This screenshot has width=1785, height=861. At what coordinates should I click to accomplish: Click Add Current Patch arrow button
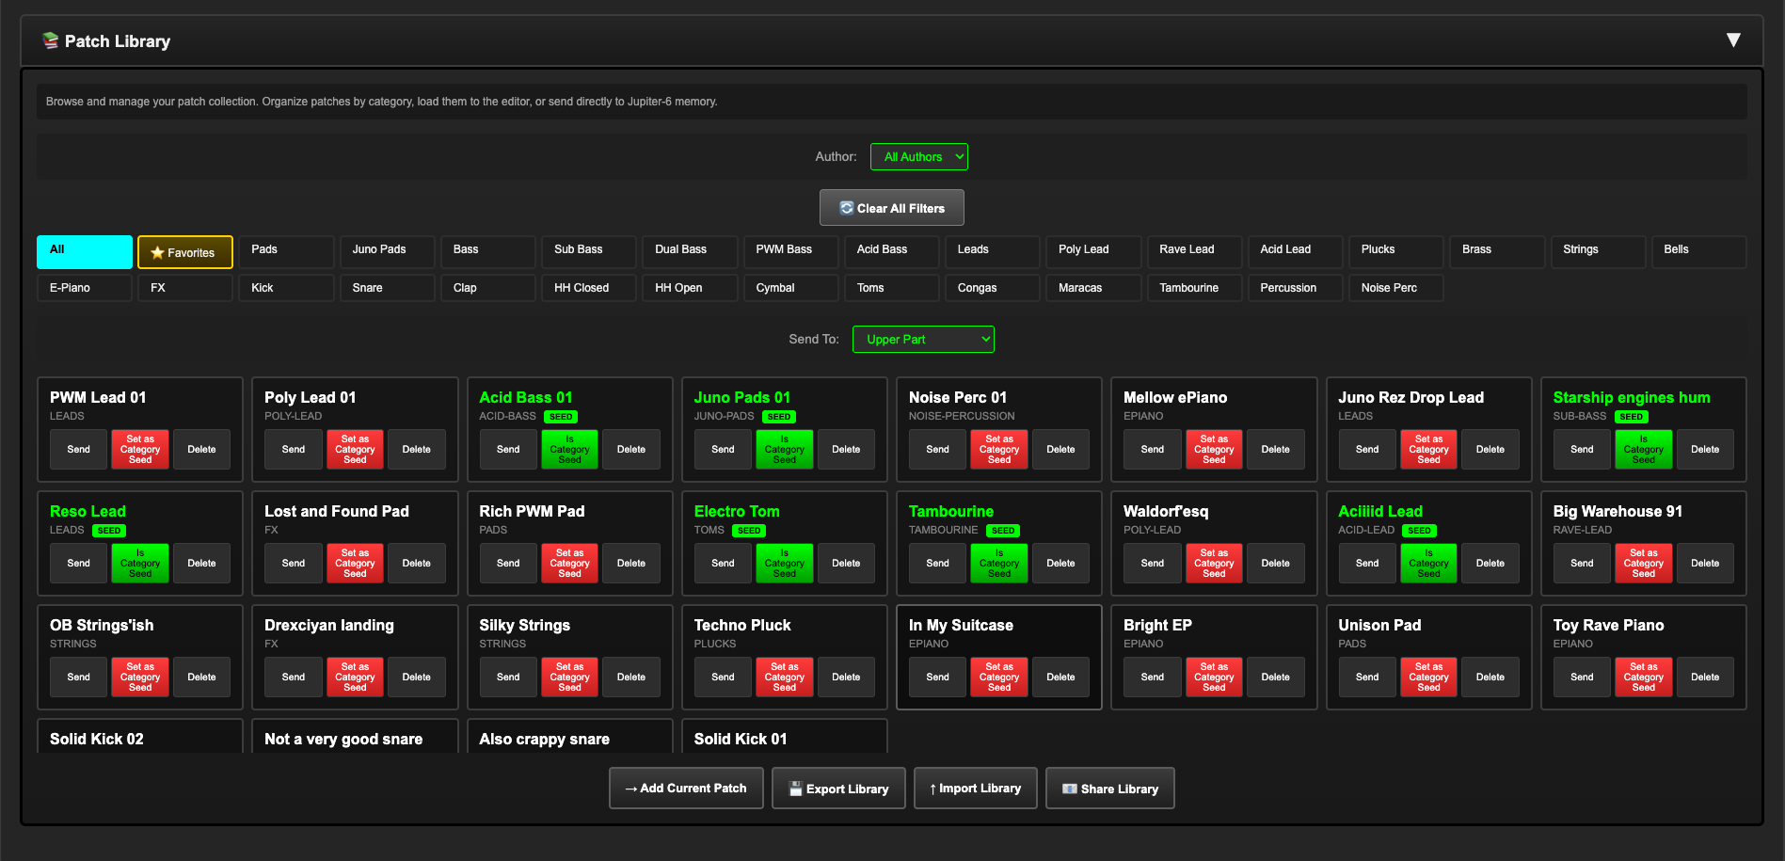(x=686, y=789)
